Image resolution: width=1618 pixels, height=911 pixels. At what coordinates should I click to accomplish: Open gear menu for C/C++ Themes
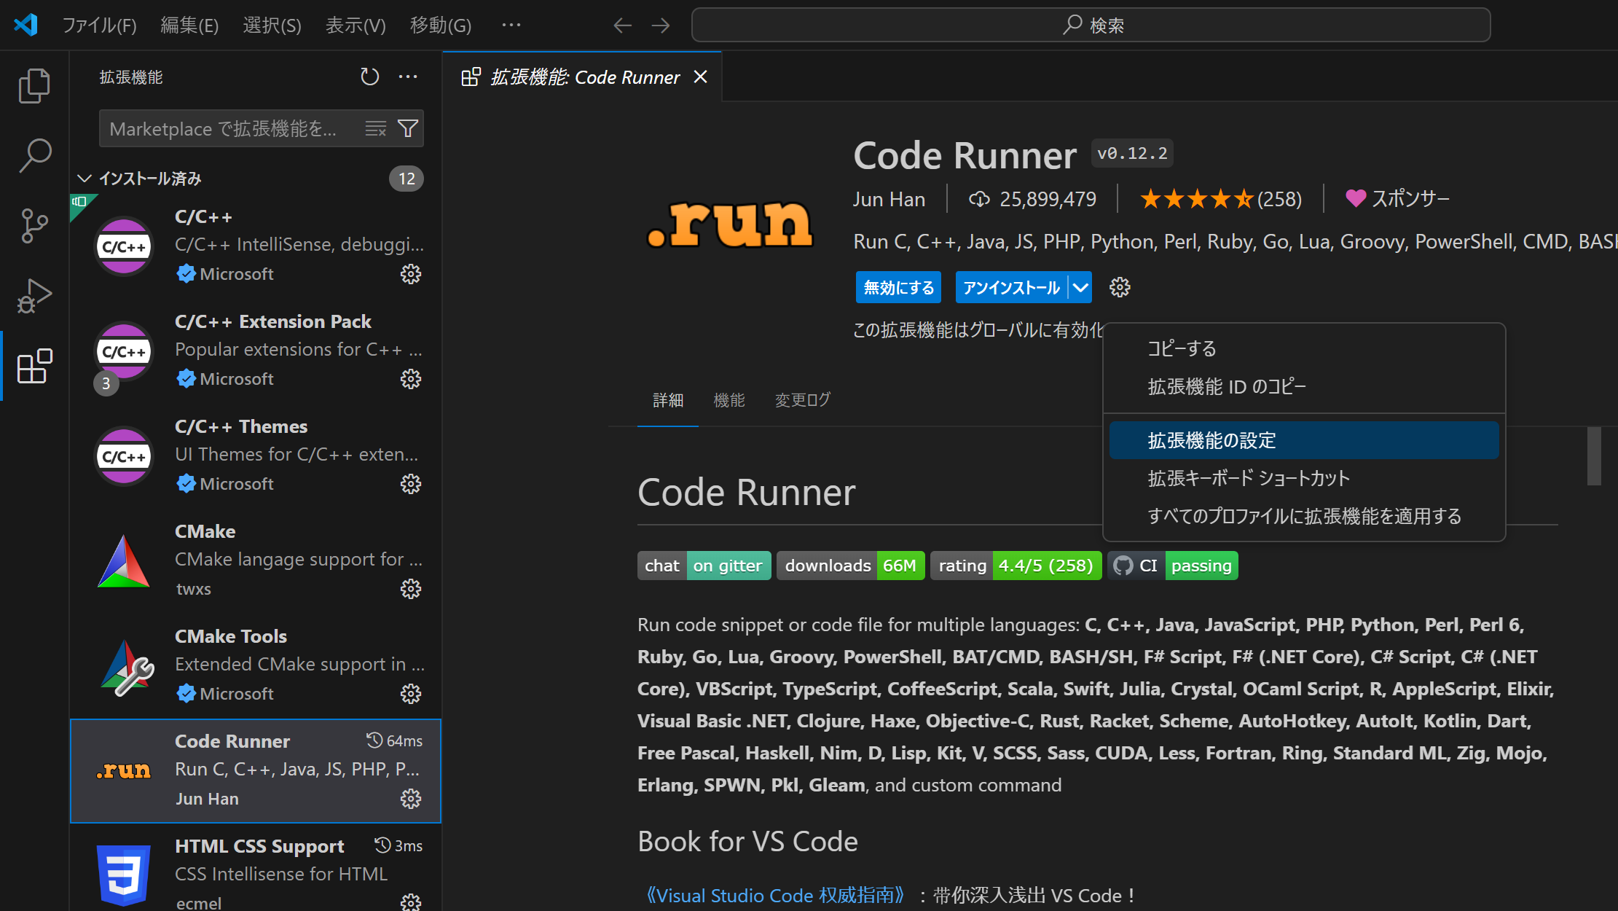[411, 484]
